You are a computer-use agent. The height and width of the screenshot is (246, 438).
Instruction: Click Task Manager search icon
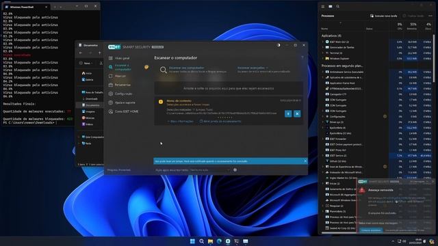coord(337,6)
